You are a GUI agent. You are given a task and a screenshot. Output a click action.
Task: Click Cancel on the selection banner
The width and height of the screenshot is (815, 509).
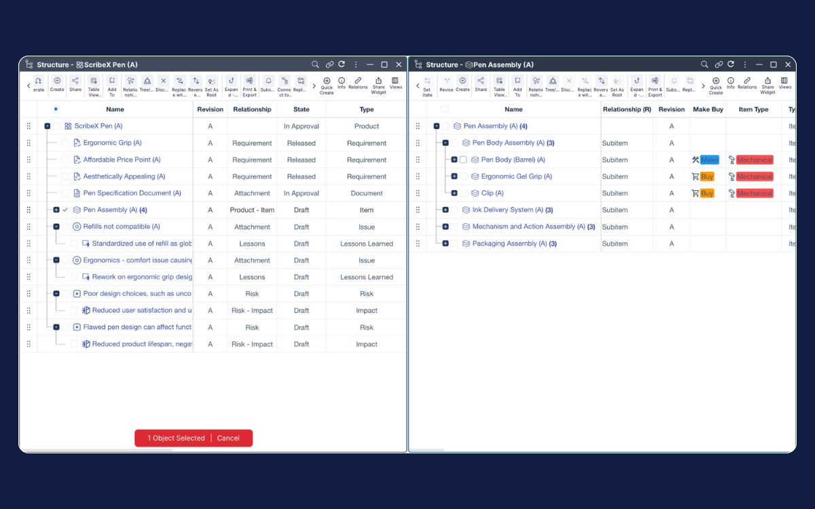coord(228,438)
